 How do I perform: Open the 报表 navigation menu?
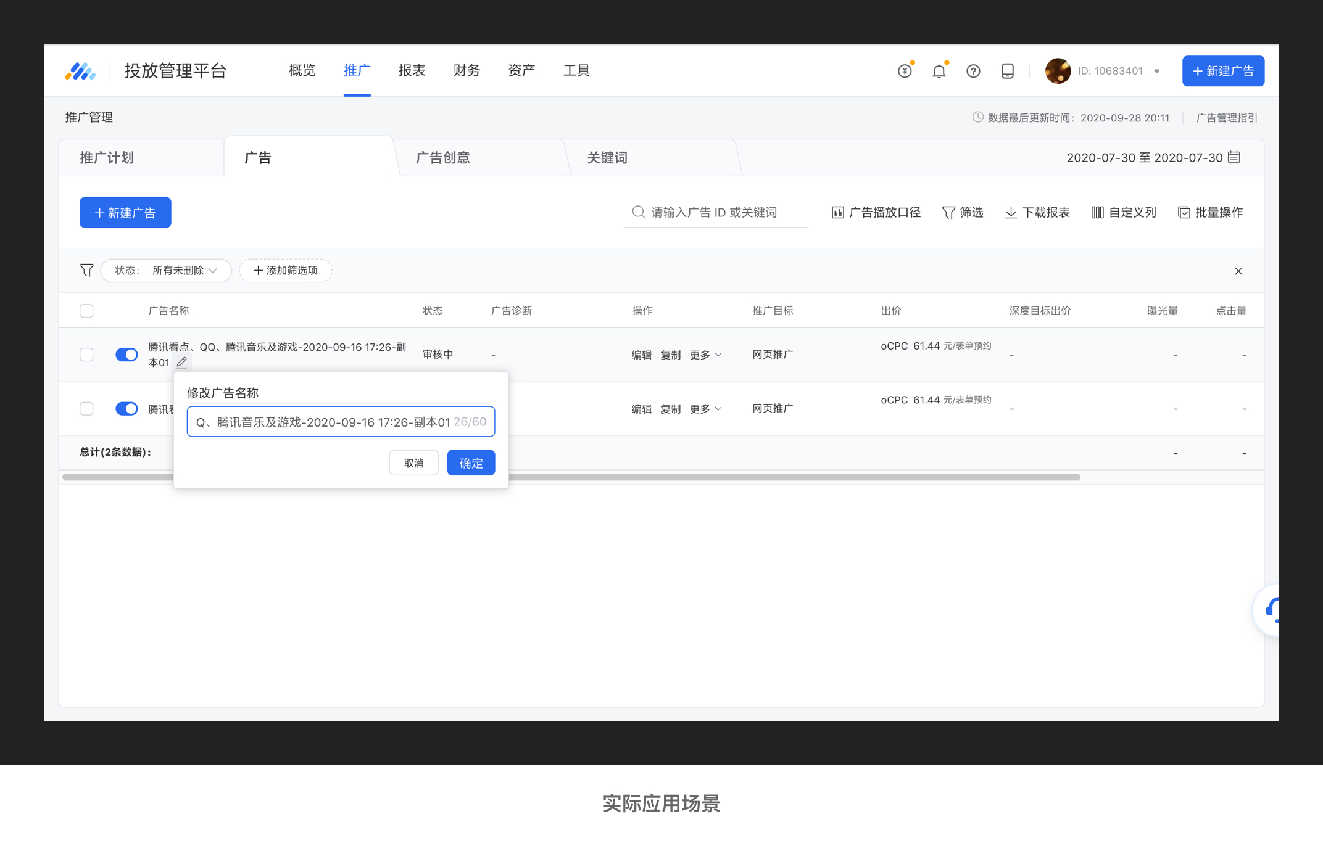tap(412, 71)
